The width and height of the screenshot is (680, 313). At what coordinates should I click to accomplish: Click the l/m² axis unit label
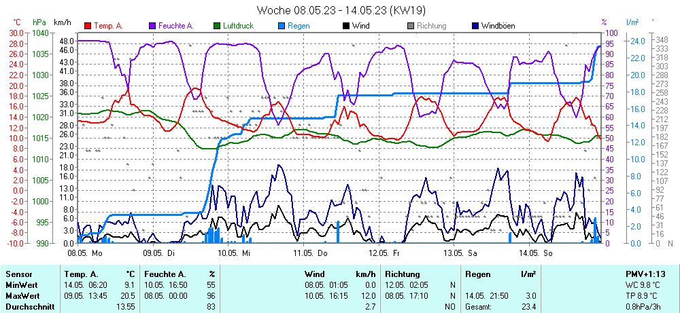pos(632,22)
